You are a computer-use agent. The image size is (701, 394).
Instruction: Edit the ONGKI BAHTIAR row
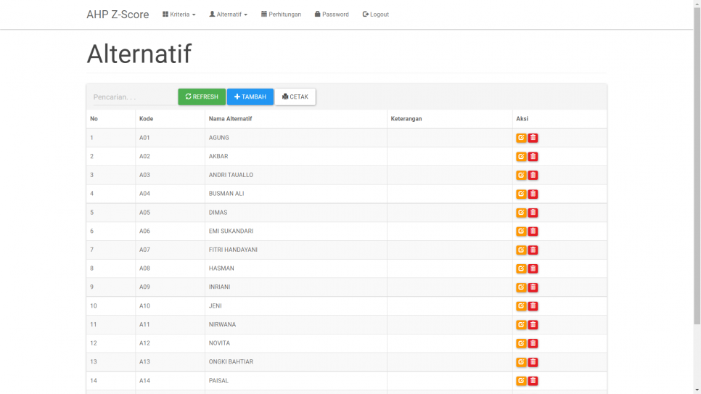pos(521,362)
